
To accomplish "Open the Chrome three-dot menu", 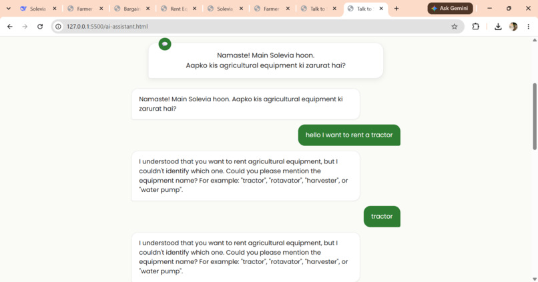I will click(x=529, y=27).
